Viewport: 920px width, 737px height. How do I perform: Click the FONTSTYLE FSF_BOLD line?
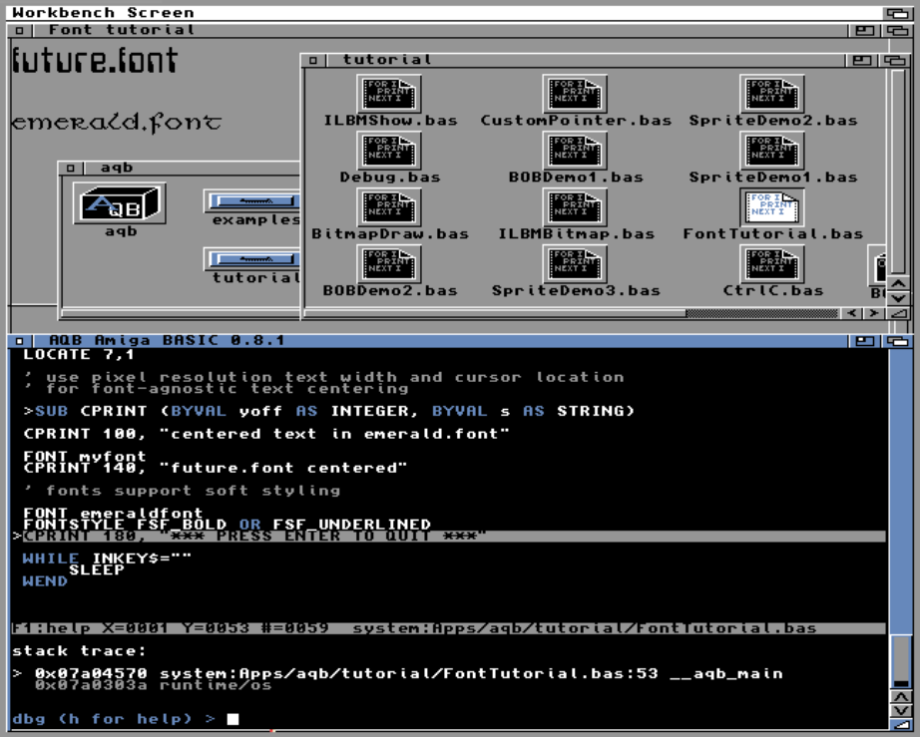coord(228,525)
